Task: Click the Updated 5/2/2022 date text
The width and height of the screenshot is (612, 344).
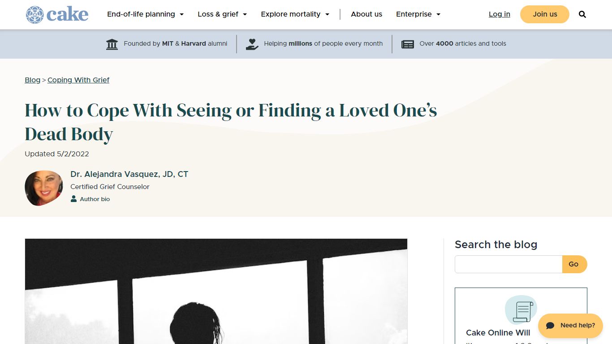Action: [57, 154]
